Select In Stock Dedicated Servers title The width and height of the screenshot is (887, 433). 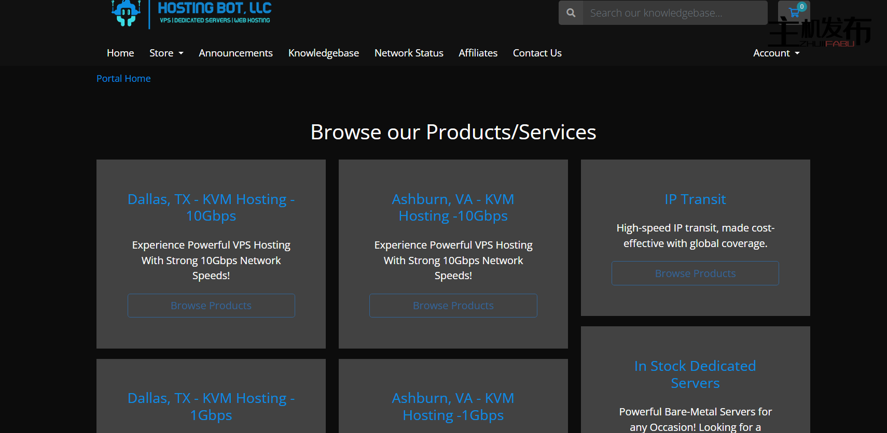695,374
